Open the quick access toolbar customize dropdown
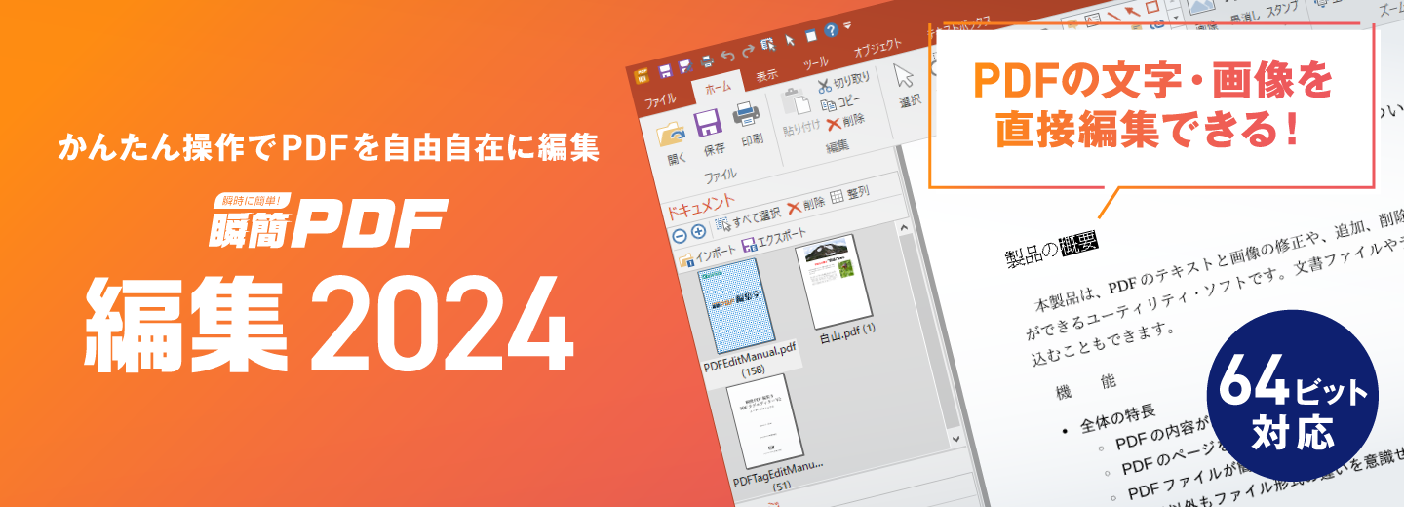Screen dimensions: 1404x507 coord(847,24)
